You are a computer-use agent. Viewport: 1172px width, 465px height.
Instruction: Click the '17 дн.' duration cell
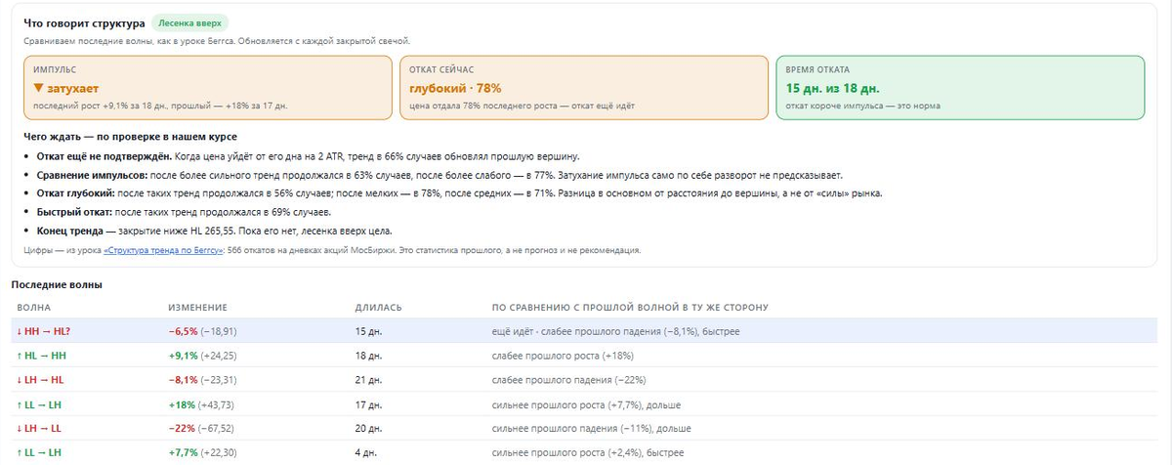point(369,404)
